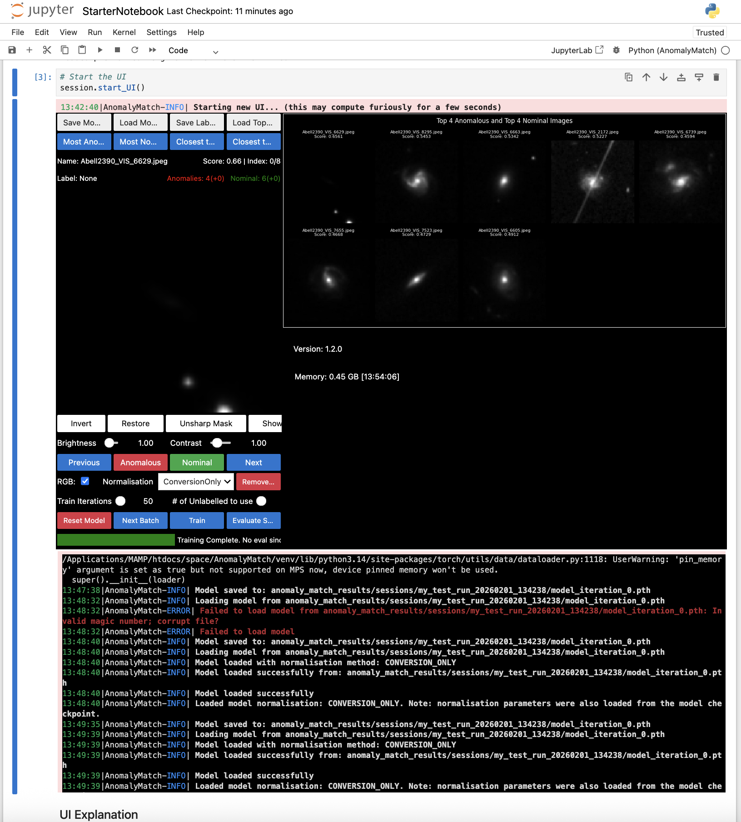Insert a cell below with the cell toolbar icon
Screen dimensions: 741x822
click(699, 77)
